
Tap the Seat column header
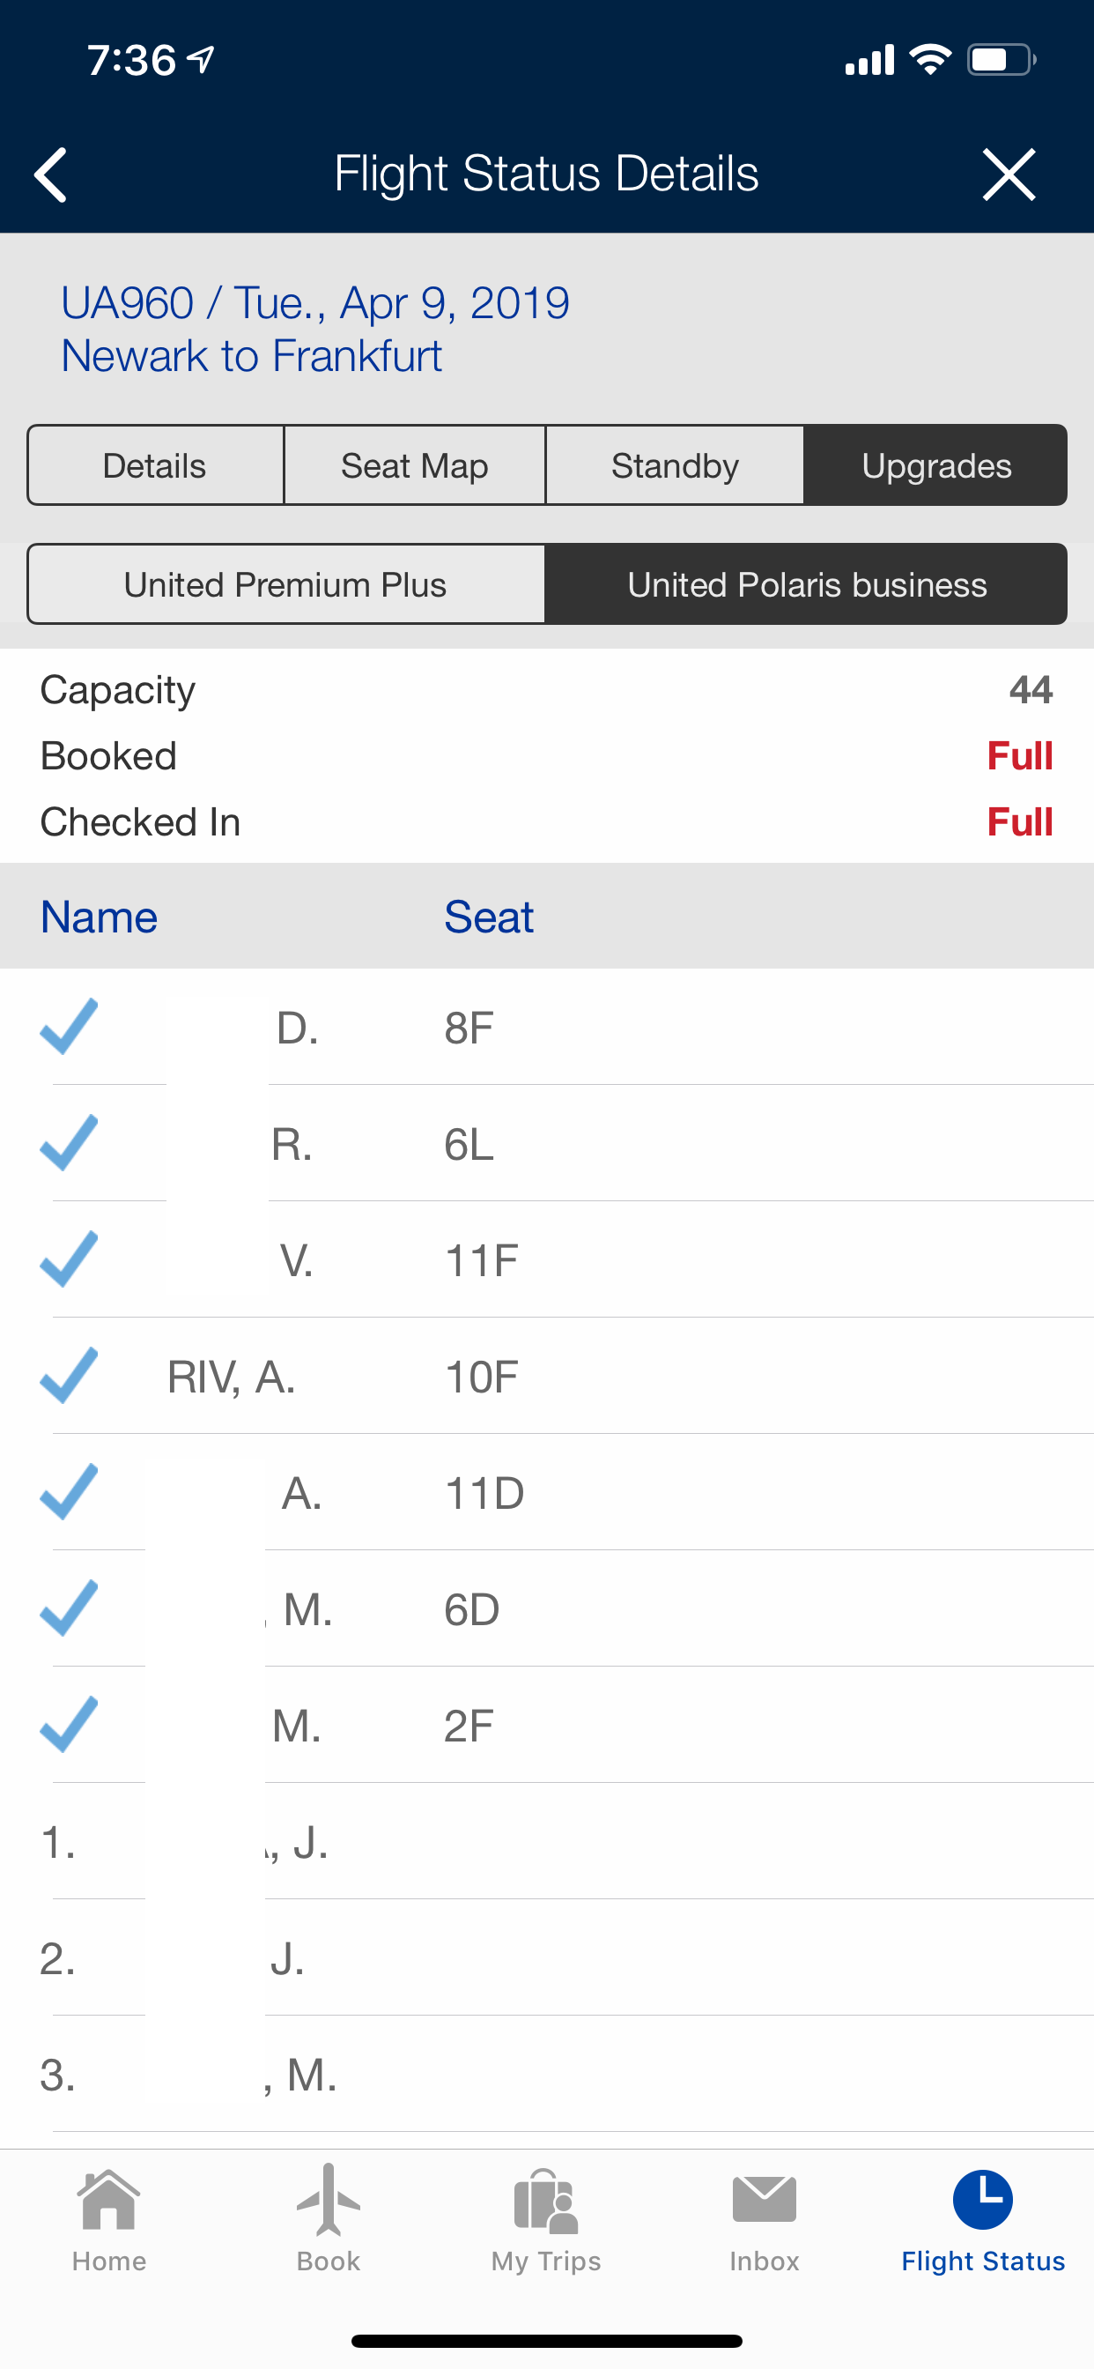click(488, 917)
